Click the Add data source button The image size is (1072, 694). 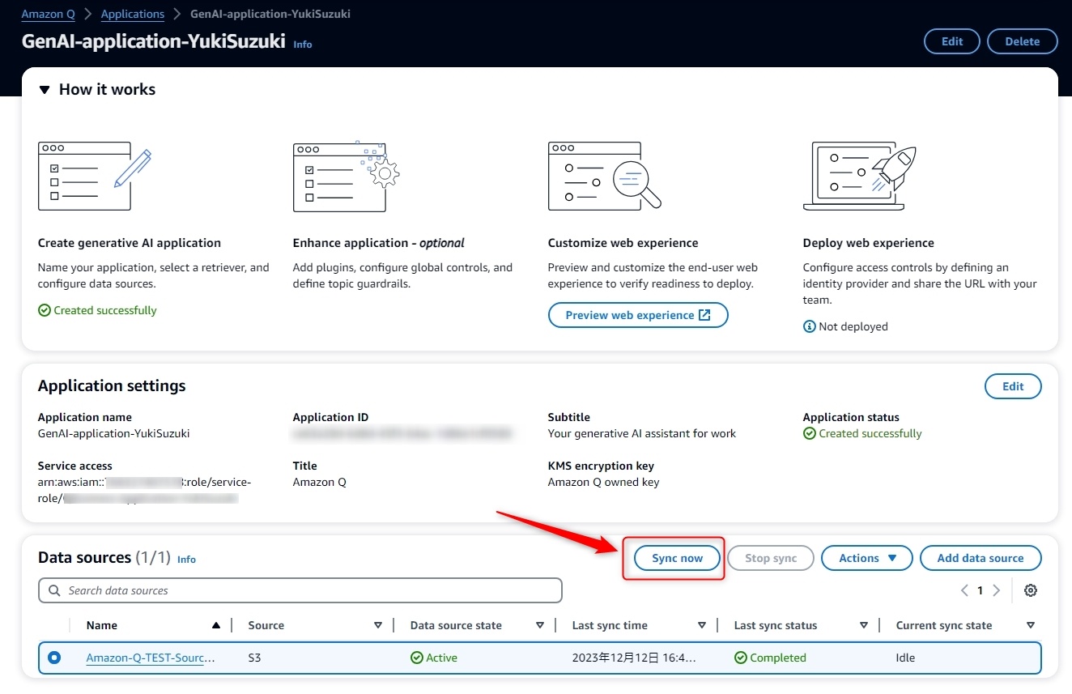981,558
